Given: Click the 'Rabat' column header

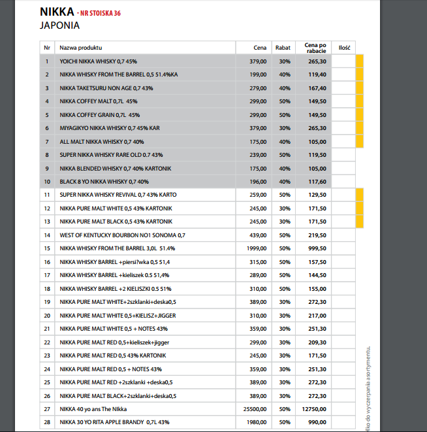Looking at the screenshot, I should 284,48.
